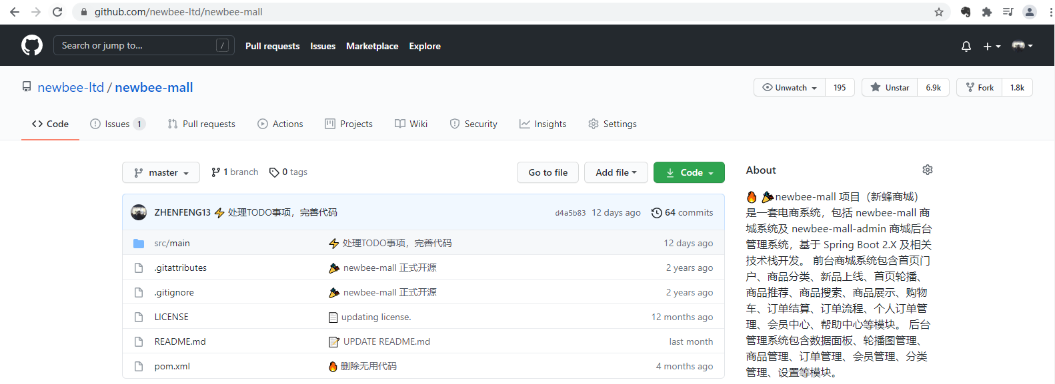This screenshot has height=384, width=1055.
Task: View the 64 commits history
Action: pyautogui.click(x=682, y=212)
